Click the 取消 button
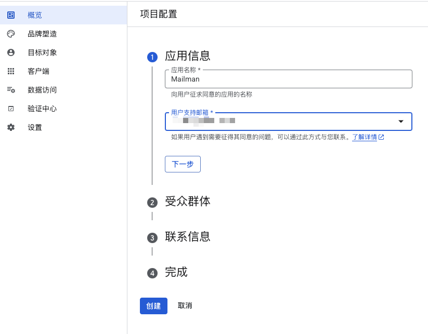This screenshot has height=334, width=428. [185, 306]
